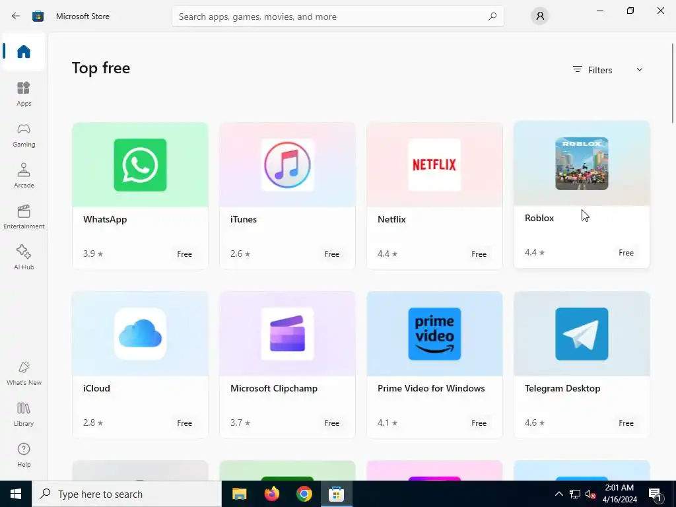Open the Telegram Desktop icon

point(582,333)
